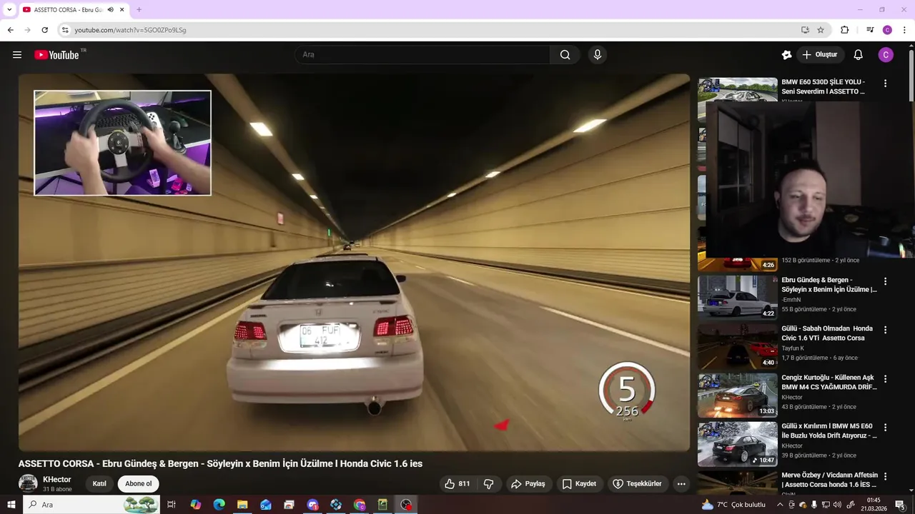Focus the YouTube Ara search field
Image resolution: width=915 pixels, height=514 pixels.
422,55
